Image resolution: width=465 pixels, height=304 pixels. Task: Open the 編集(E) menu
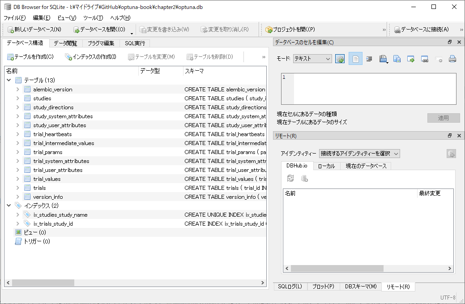tap(42, 18)
